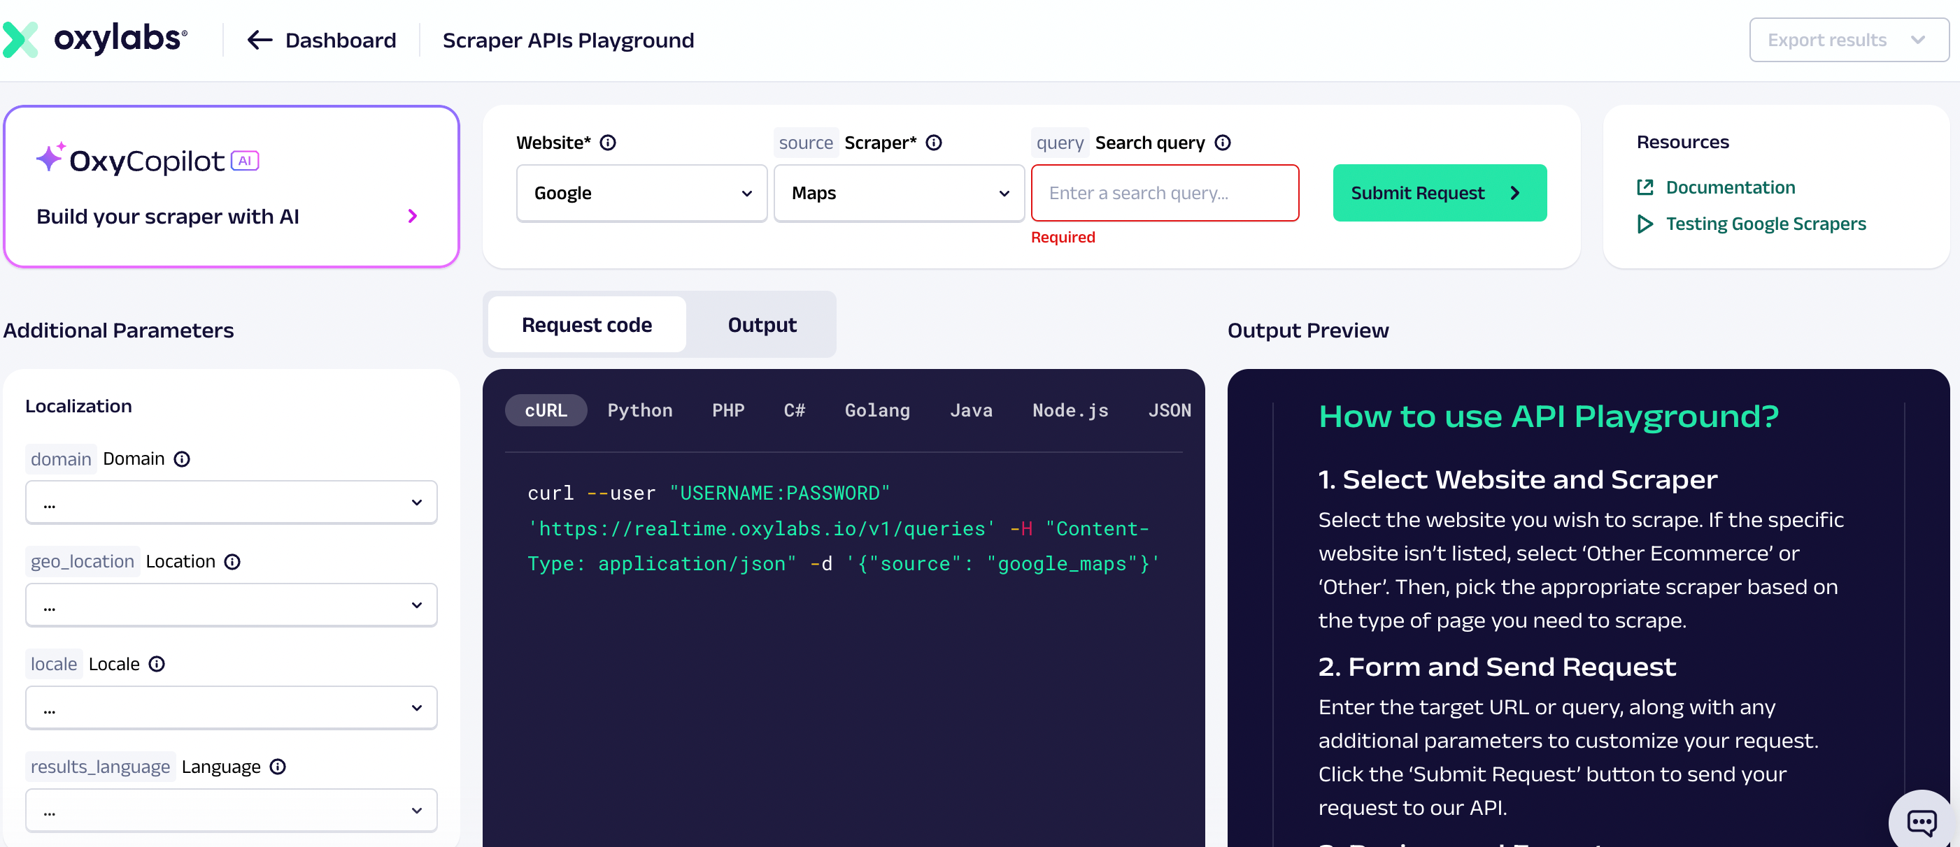
Task: Click the Language info icon
Action: [278, 767]
